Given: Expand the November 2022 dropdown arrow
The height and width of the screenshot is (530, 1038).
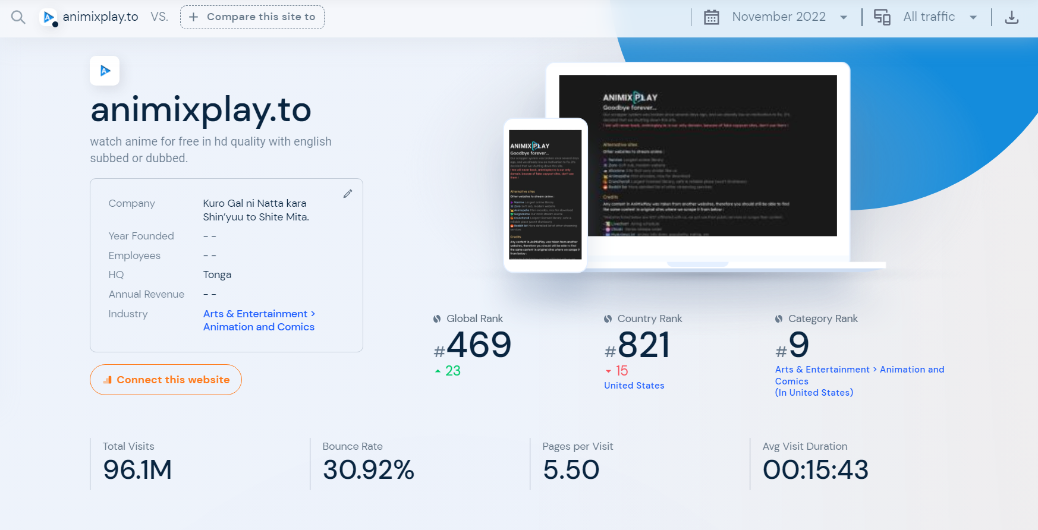Looking at the screenshot, I should click(844, 17).
